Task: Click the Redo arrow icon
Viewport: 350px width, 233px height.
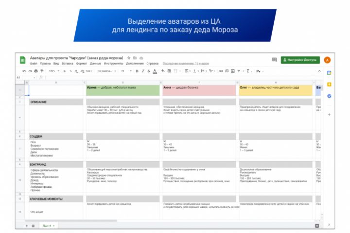Action: point(30,71)
